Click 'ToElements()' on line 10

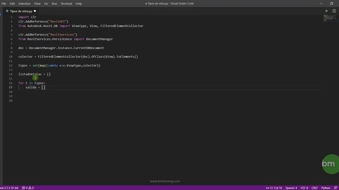click(127, 56)
